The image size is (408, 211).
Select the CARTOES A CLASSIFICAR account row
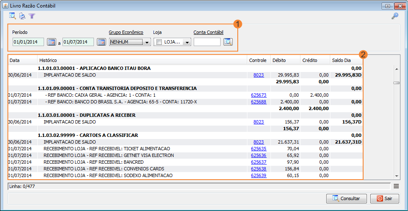pyautogui.click(x=185, y=135)
